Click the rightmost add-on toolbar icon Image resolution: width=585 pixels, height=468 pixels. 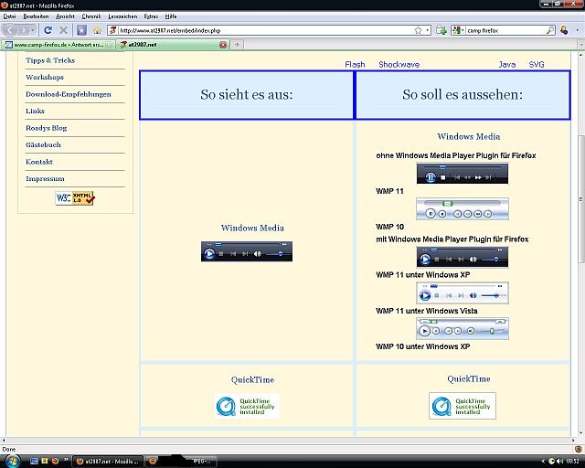[564, 30]
